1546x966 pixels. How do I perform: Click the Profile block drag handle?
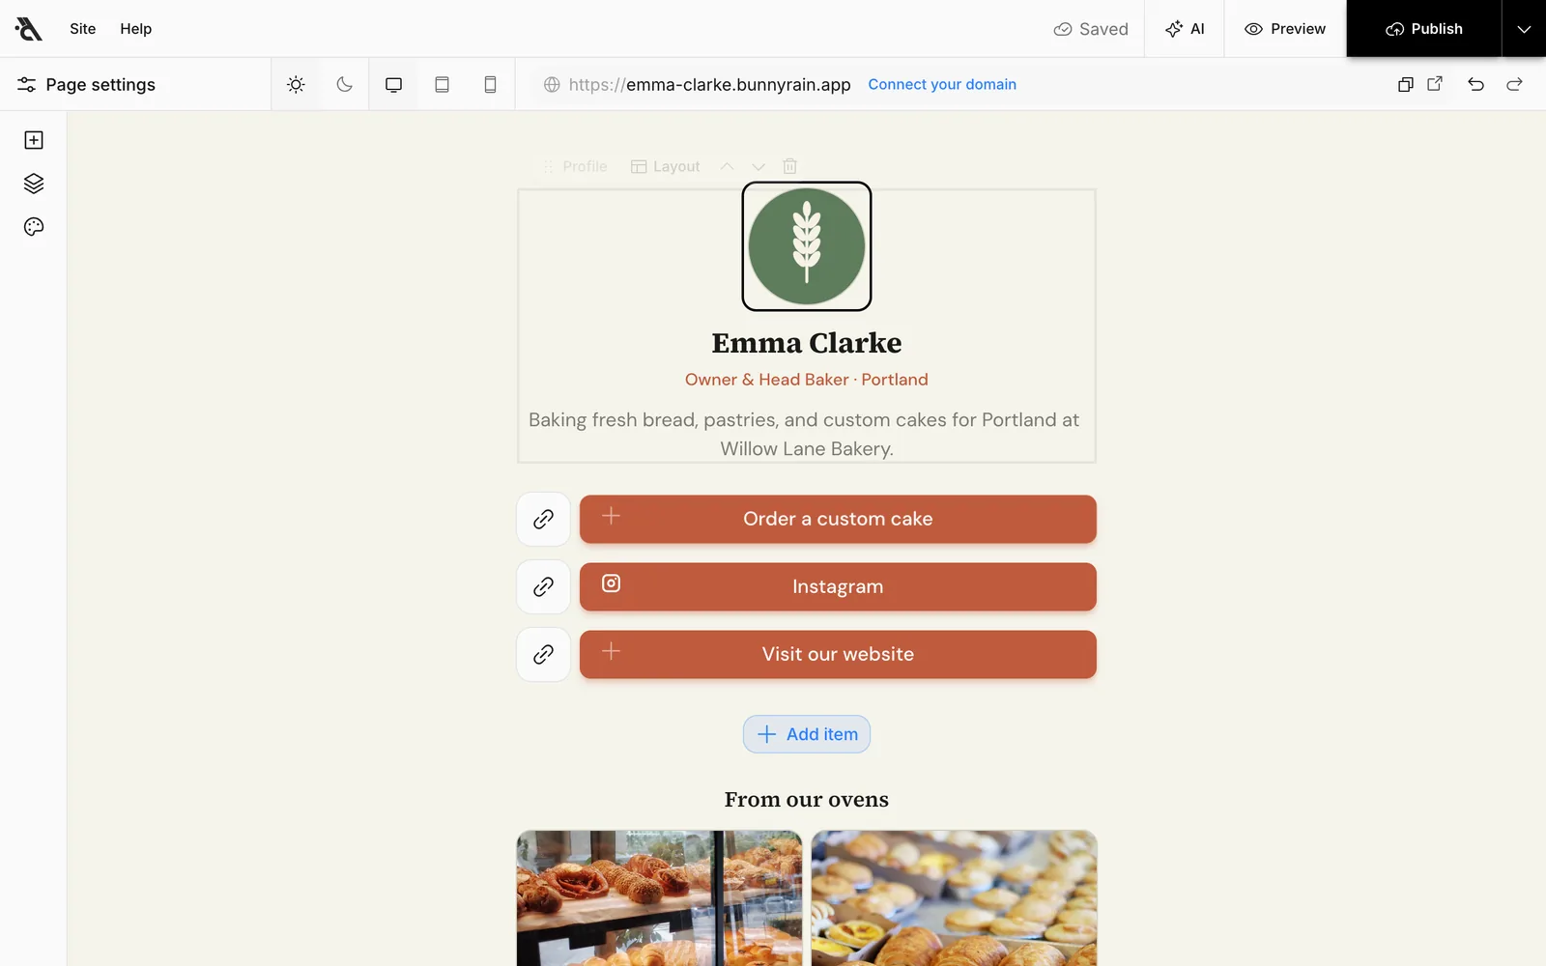pyautogui.click(x=548, y=166)
